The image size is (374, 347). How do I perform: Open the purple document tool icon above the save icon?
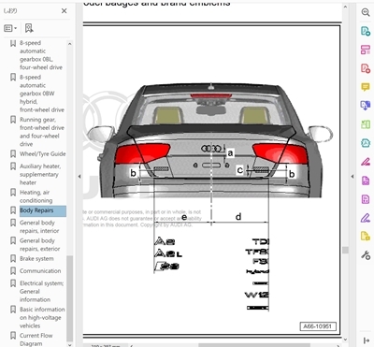(366, 181)
